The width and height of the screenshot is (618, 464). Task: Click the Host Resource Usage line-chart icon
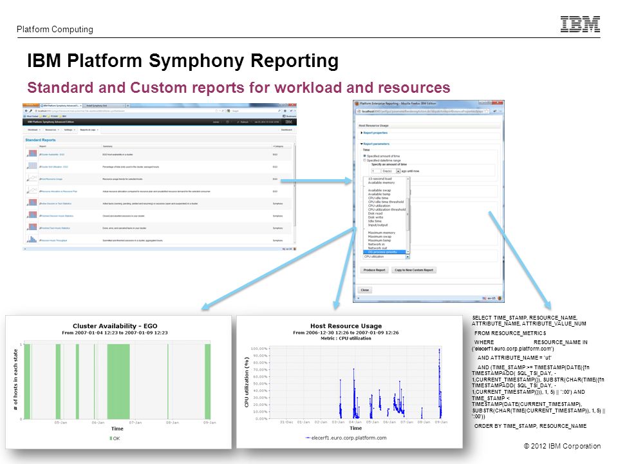[32, 179]
